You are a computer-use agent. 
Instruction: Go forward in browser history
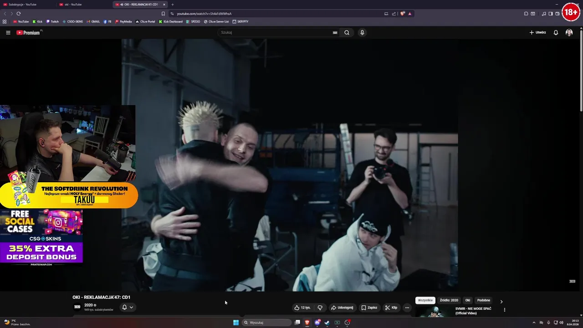[11, 14]
